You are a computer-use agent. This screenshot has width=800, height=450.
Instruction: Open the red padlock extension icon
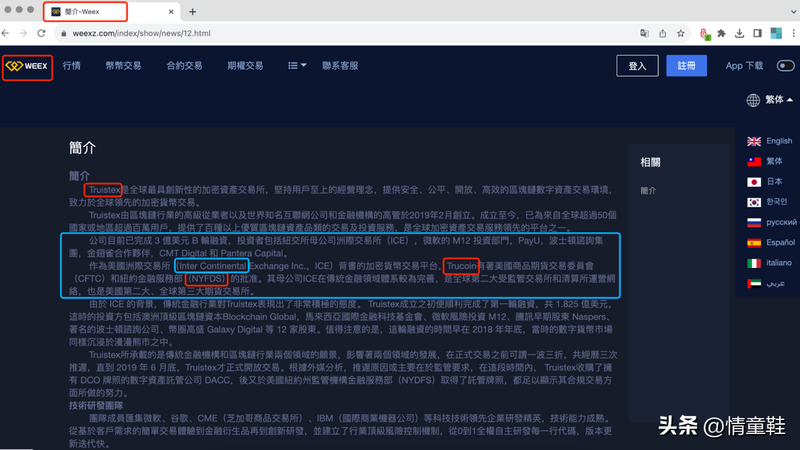[705, 33]
